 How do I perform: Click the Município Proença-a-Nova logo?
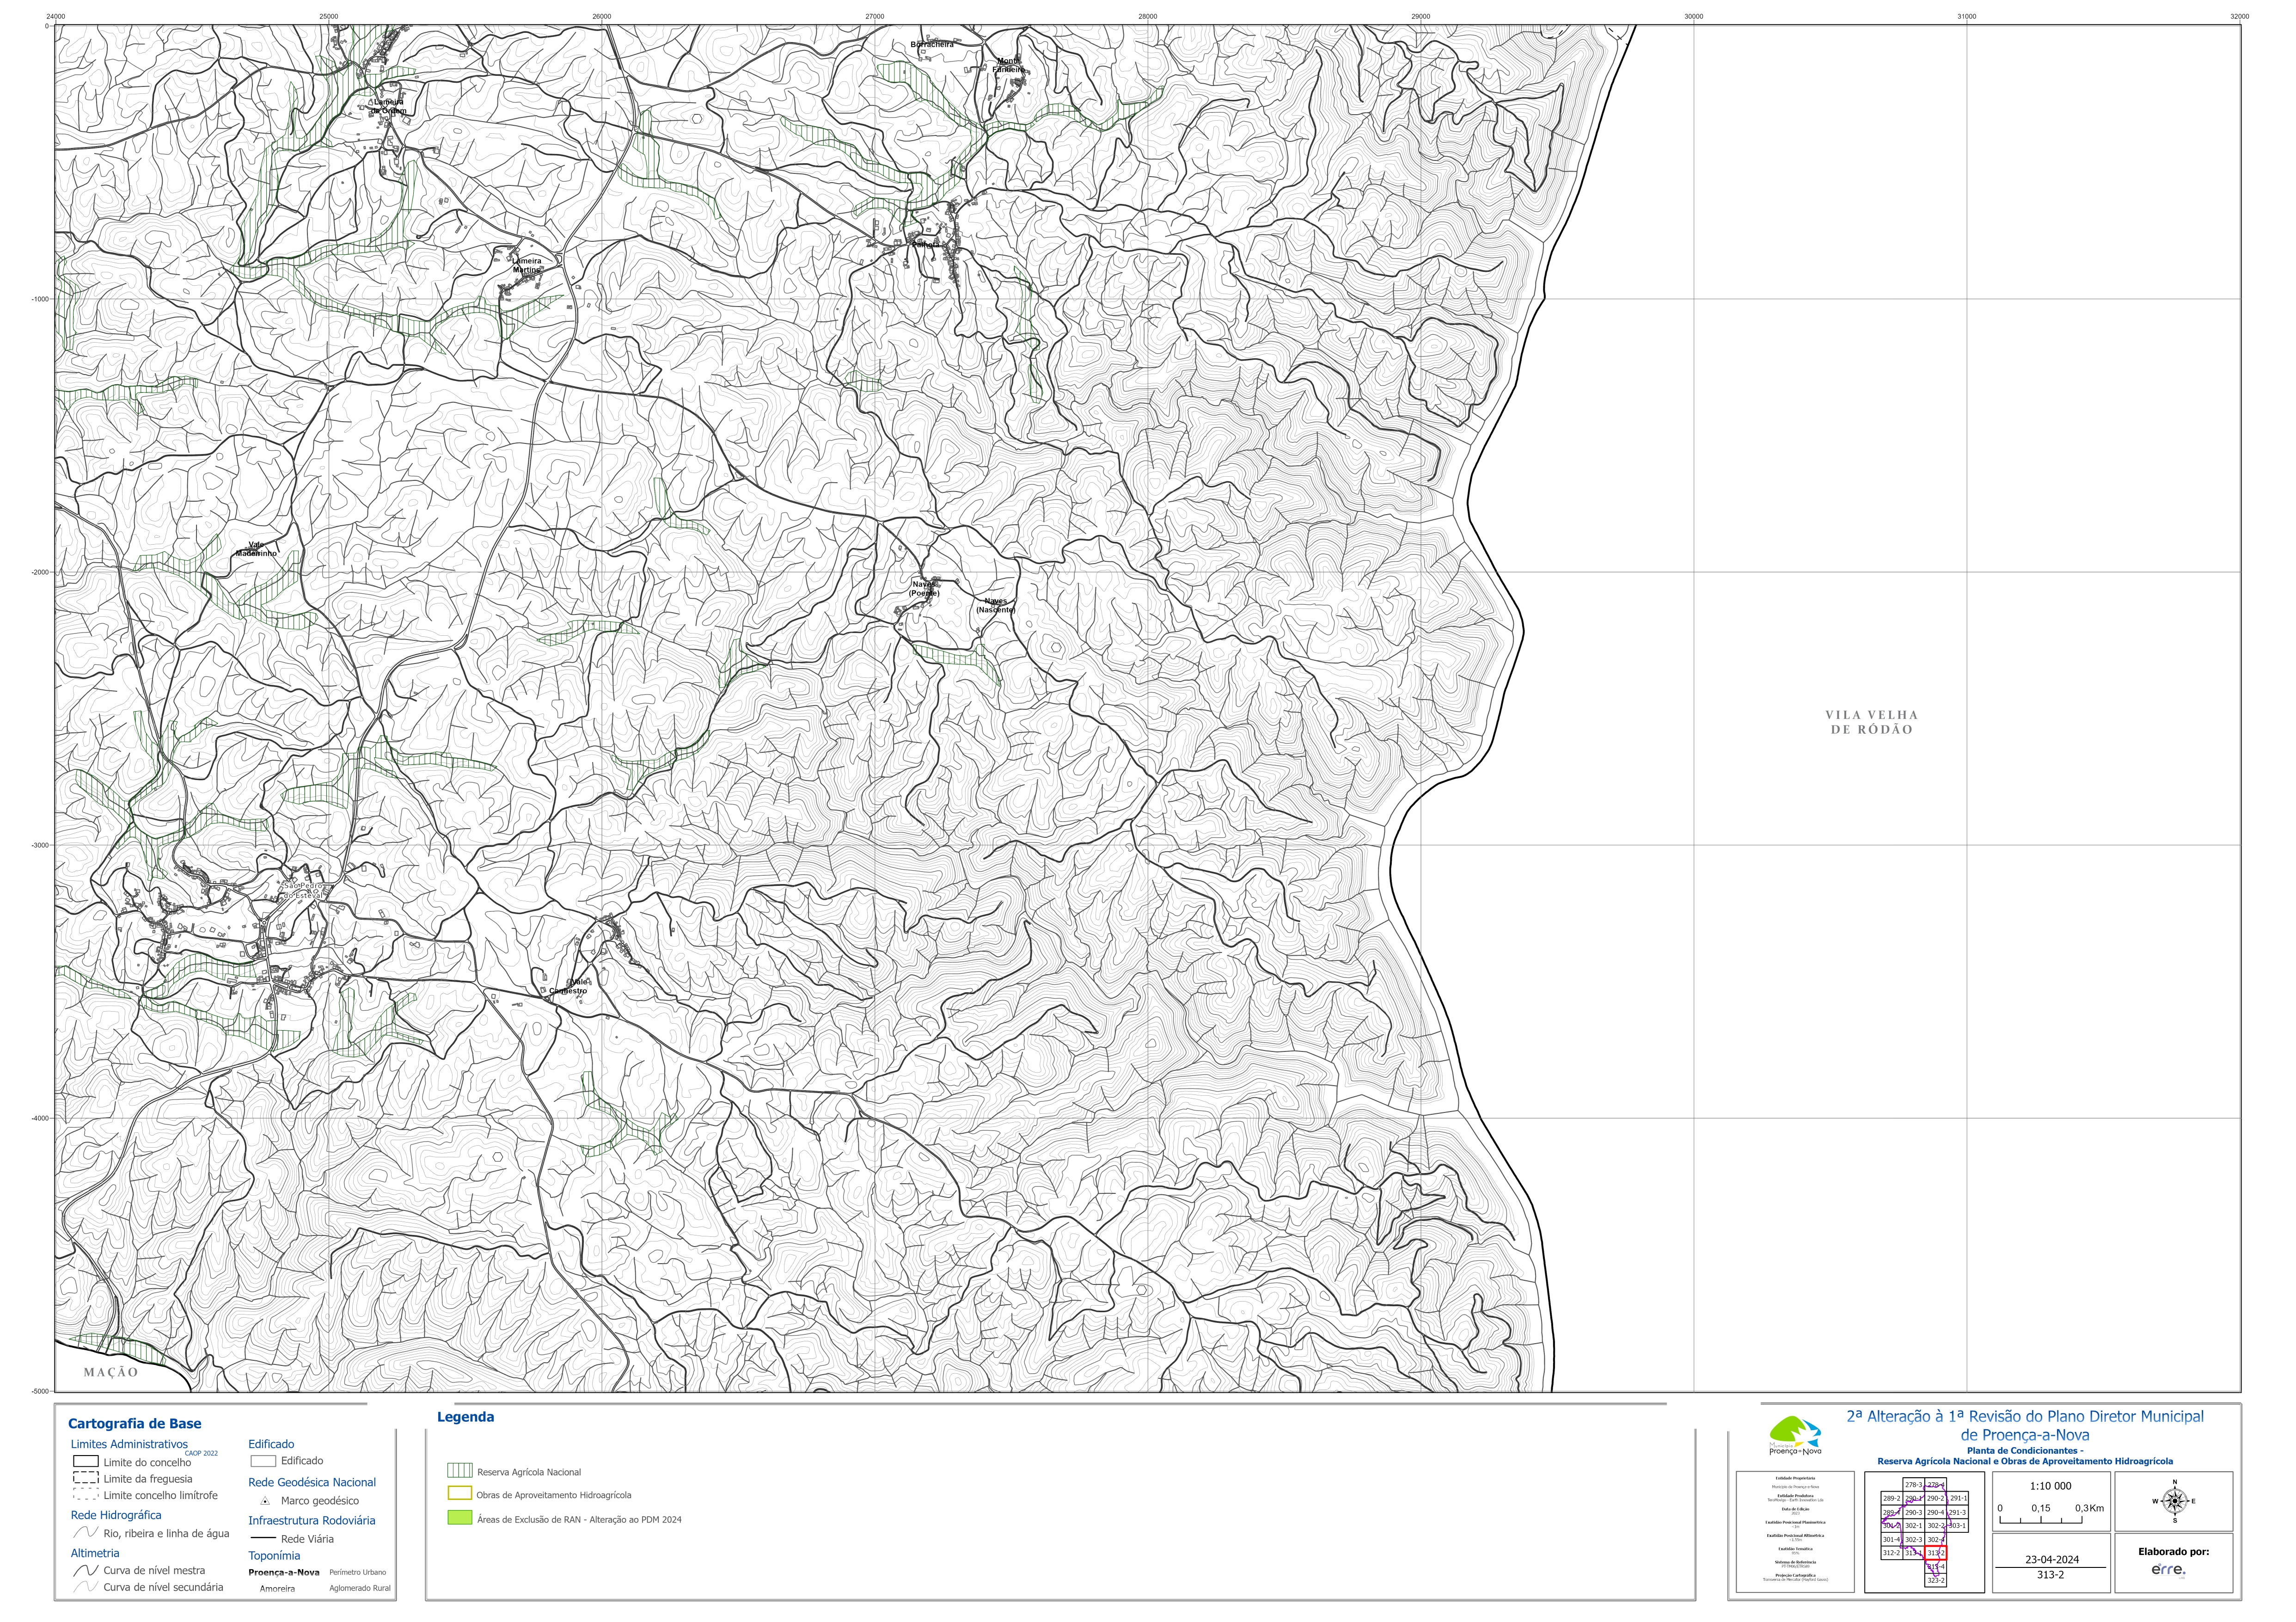[1795, 1435]
